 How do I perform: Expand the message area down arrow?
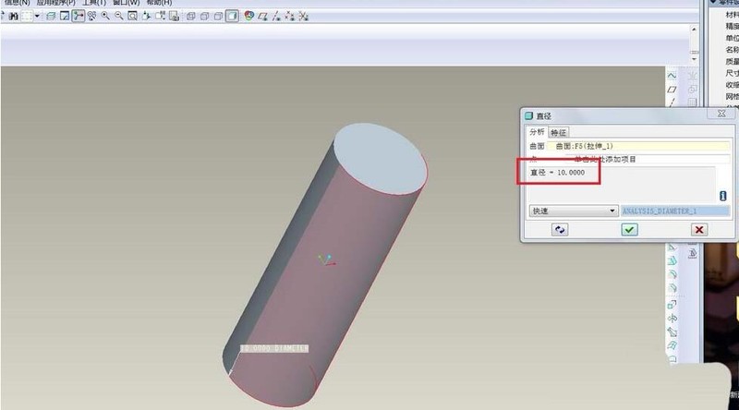coord(695,59)
